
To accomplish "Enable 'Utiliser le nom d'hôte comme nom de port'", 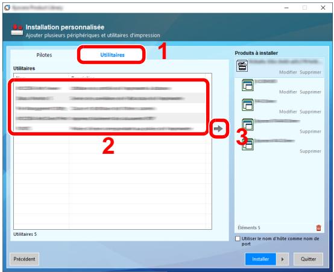I will click(238, 239).
